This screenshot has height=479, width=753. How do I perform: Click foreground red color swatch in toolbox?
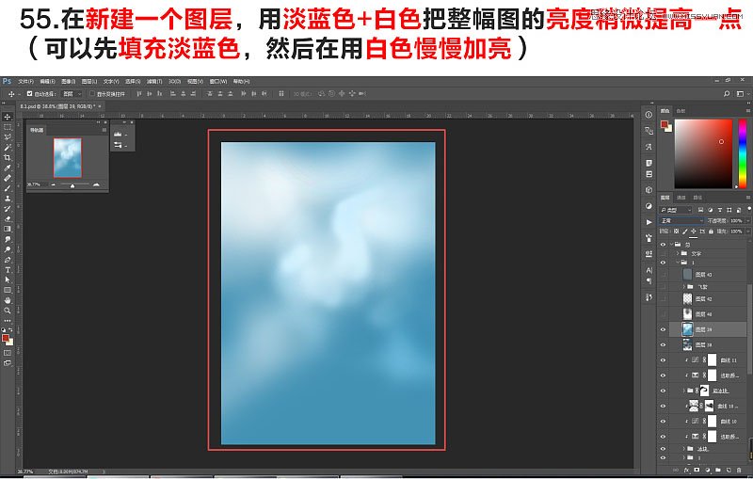[x=6, y=338]
